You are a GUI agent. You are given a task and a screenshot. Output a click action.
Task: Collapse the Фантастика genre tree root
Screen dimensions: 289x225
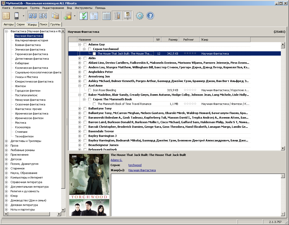6,31
